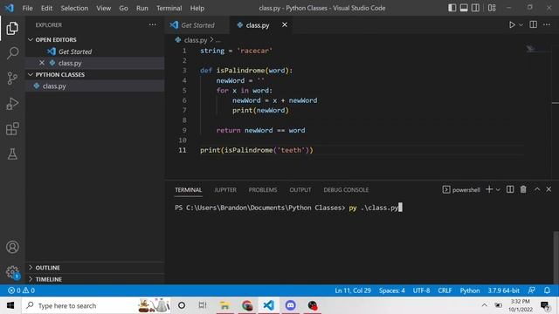Kill terminal with trash icon
This screenshot has height=314, width=559.
point(523,189)
